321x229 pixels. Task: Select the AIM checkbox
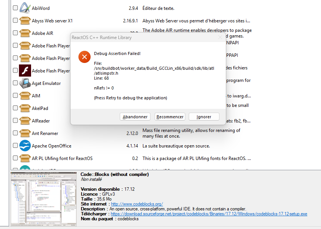16,95
